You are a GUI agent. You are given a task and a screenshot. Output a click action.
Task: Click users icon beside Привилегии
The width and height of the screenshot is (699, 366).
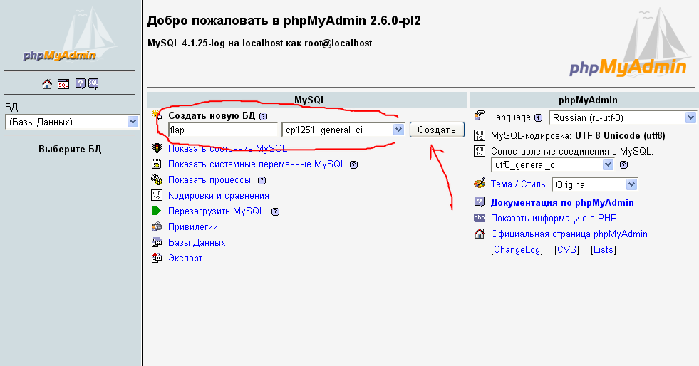157,226
